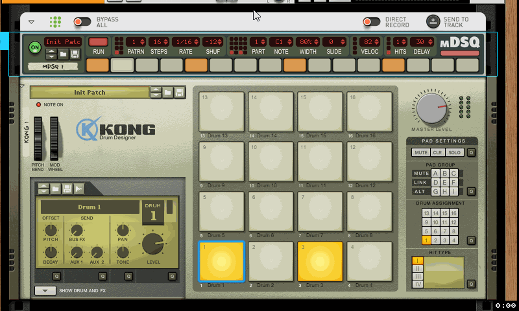Open the green dot-grid Players icon

coord(55,22)
